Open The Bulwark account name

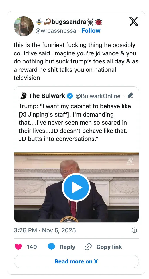click(x=47, y=96)
